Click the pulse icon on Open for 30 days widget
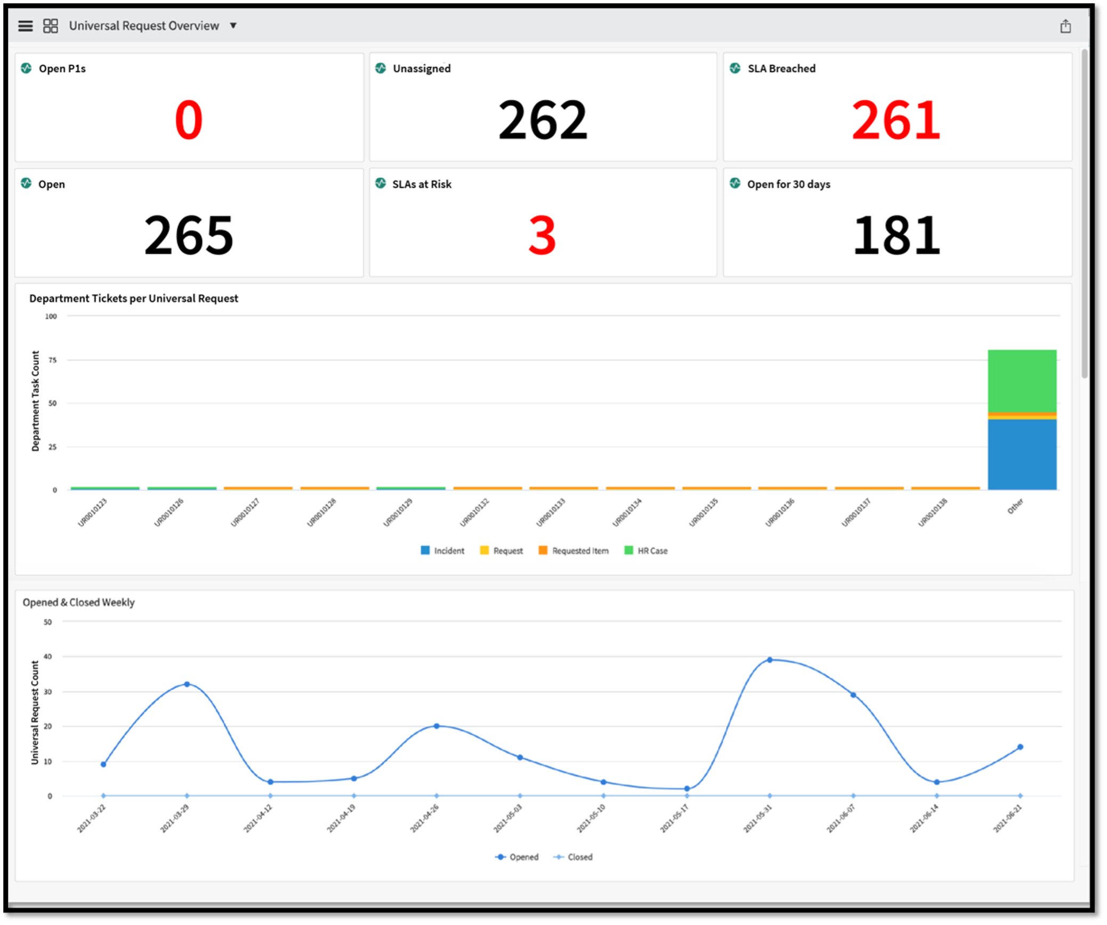The height and width of the screenshot is (925, 1107). [735, 184]
